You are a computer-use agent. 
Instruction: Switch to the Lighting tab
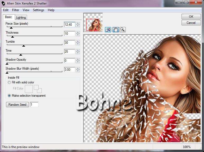[x=21, y=17]
